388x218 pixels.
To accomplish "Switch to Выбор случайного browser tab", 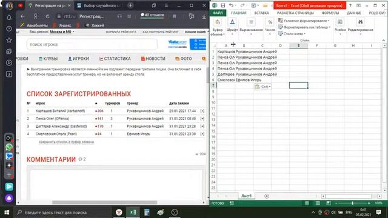I will [99, 5].
